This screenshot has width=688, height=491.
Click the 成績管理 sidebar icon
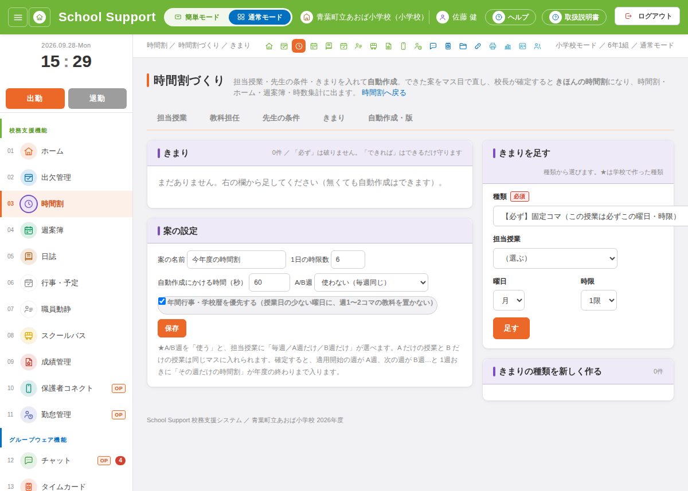click(29, 362)
